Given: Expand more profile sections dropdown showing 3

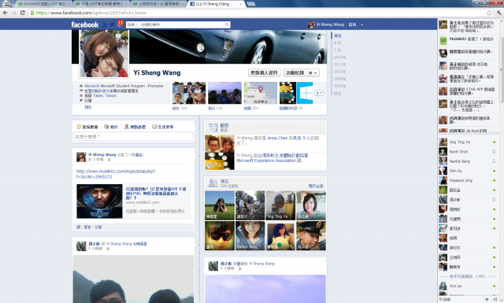Looking at the screenshot, I should 319,93.
